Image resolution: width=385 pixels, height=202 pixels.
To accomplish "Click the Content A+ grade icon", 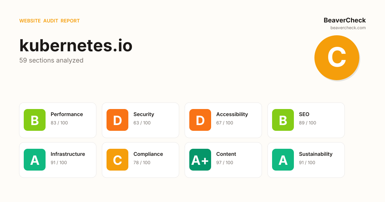I will pos(200,160).
